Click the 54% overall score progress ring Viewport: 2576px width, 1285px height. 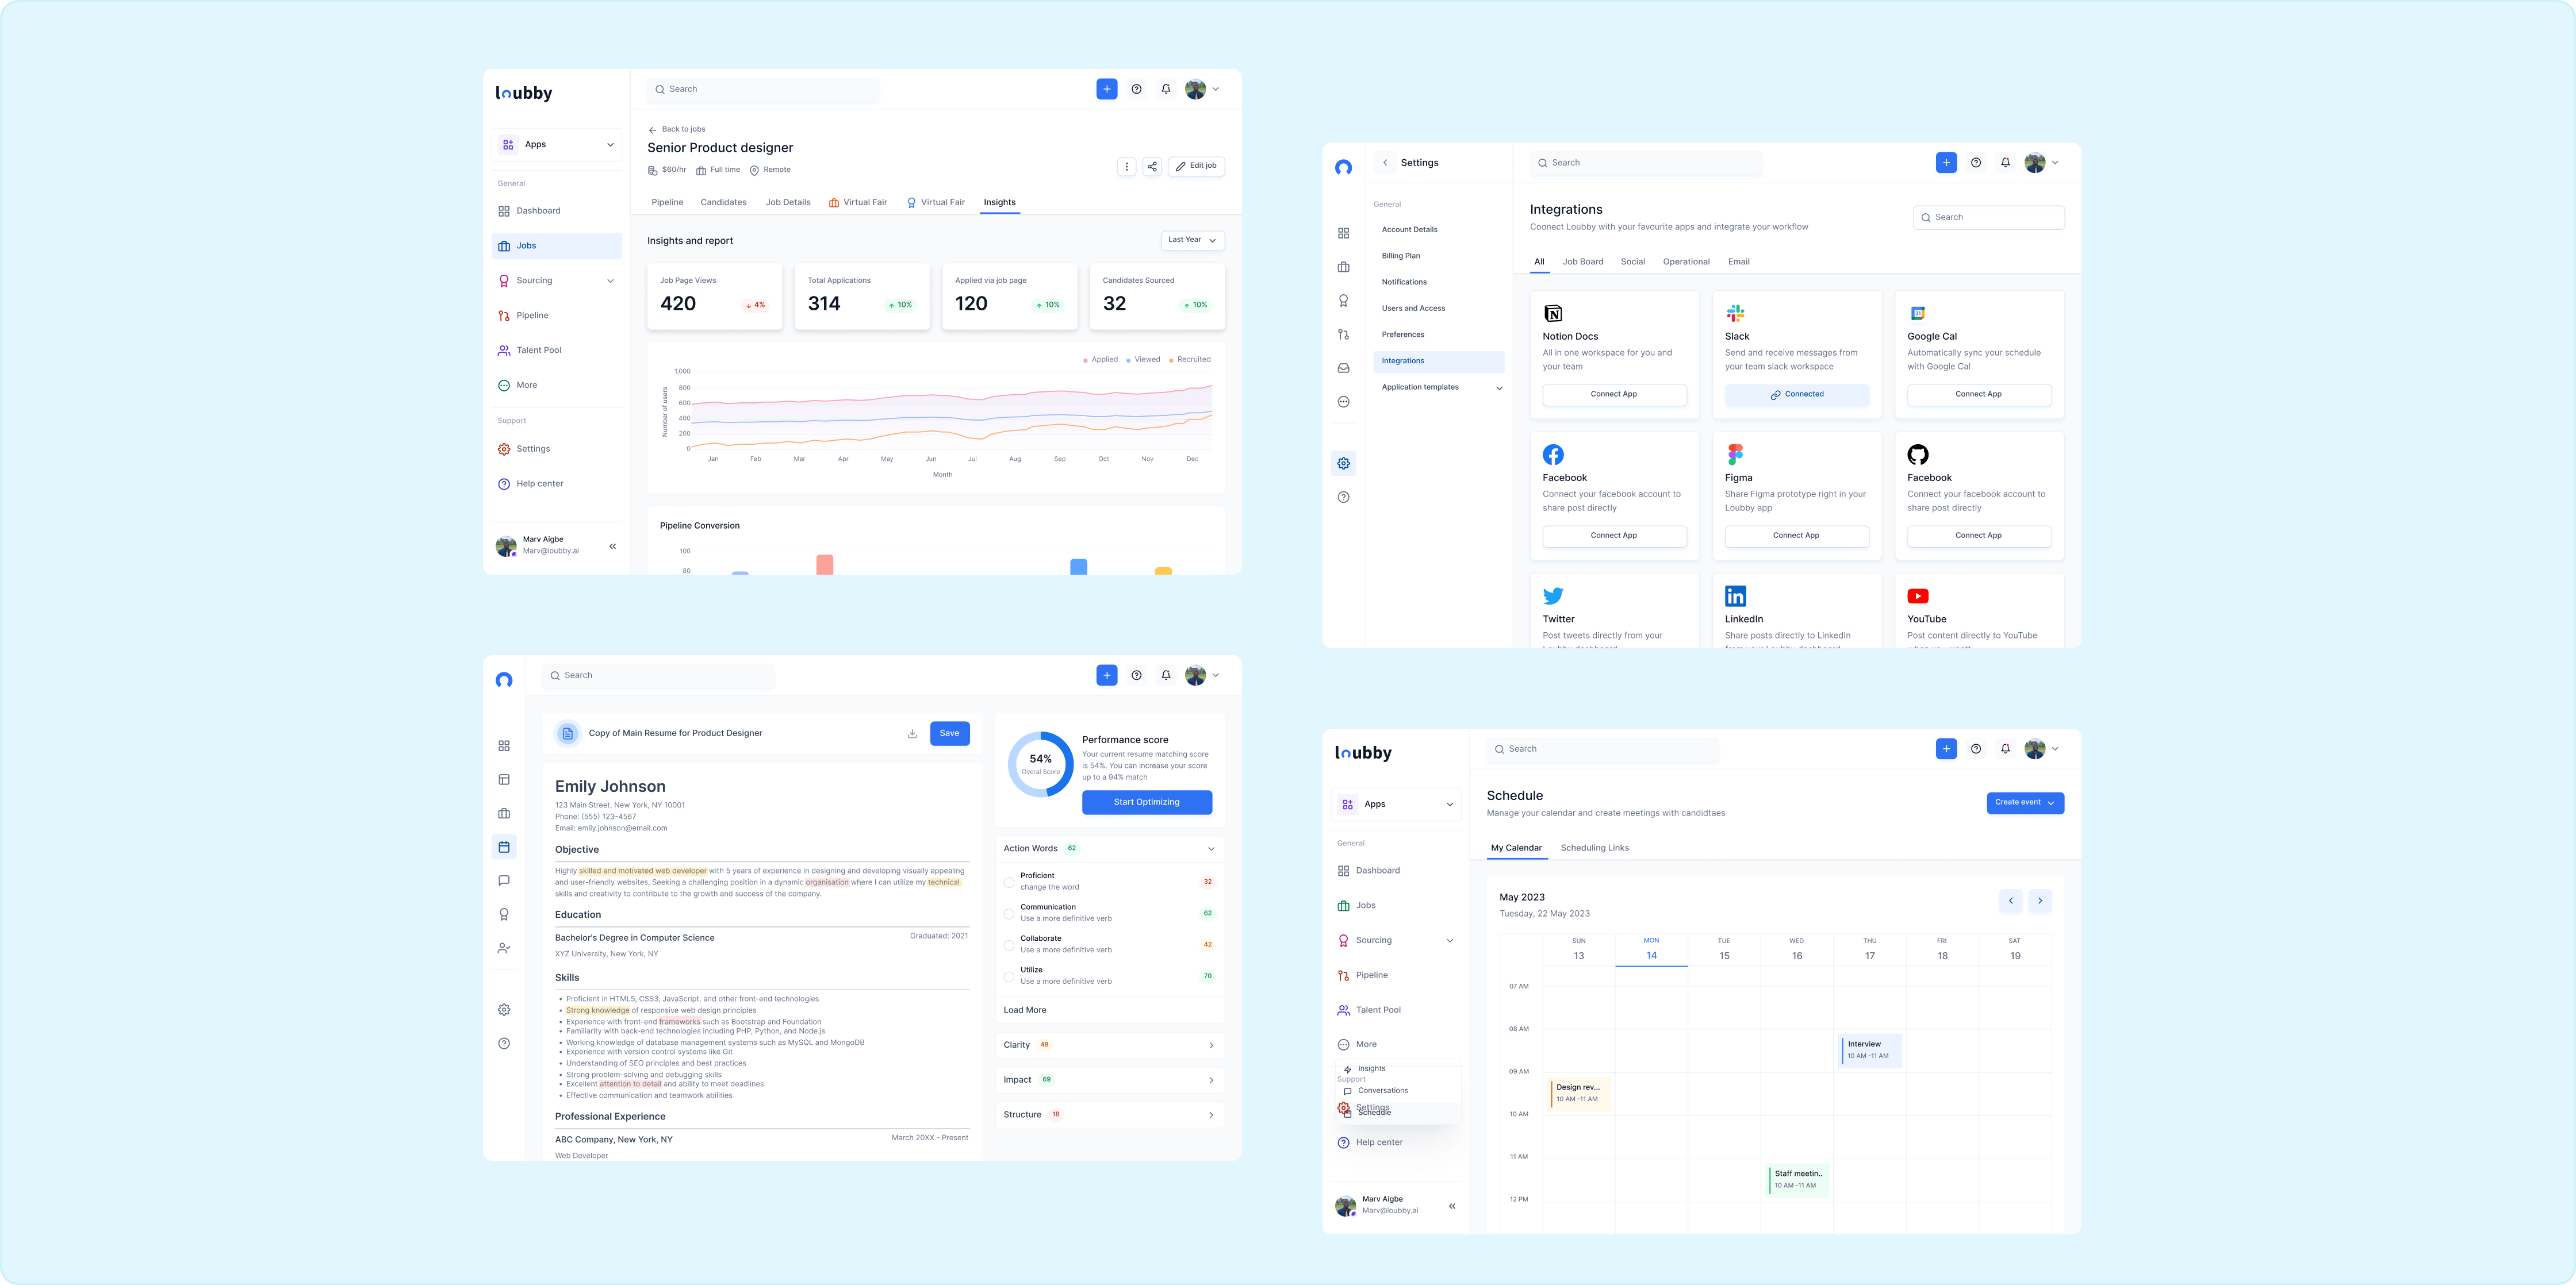tap(1040, 763)
